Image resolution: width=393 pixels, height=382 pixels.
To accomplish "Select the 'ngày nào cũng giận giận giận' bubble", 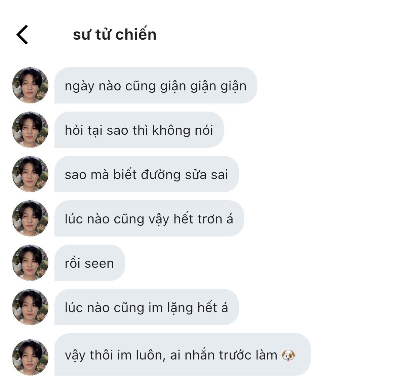I will click(x=156, y=85).
